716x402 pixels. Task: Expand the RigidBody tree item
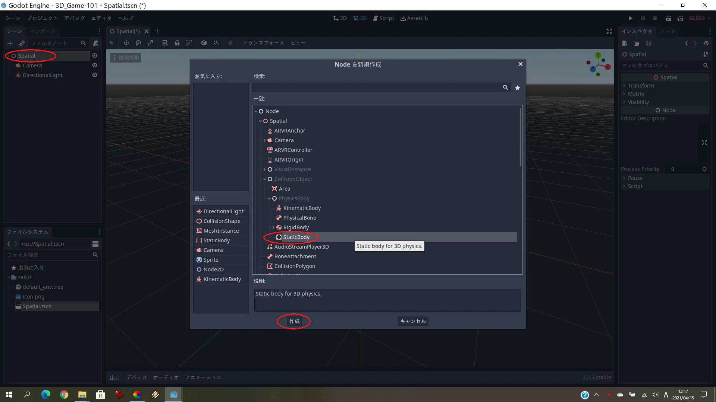[273, 227]
